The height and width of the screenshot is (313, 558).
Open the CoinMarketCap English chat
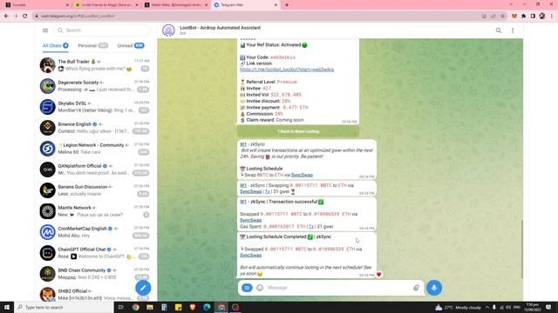click(x=95, y=232)
